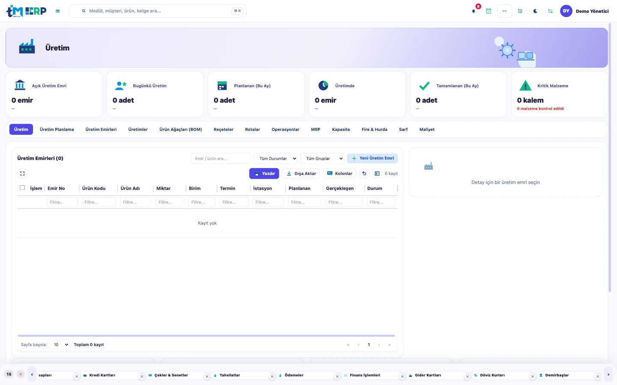Select the MRP tab
The width and height of the screenshot is (617, 385).
pyautogui.click(x=316, y=130)
